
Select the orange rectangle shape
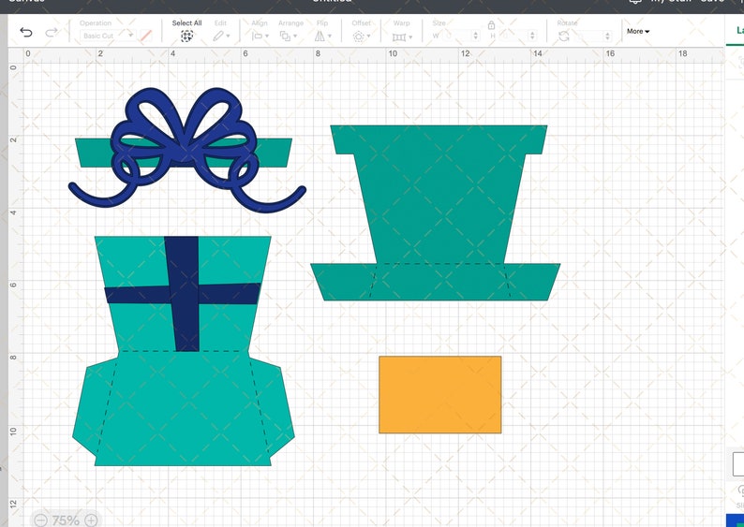click(x=439, y=395)
